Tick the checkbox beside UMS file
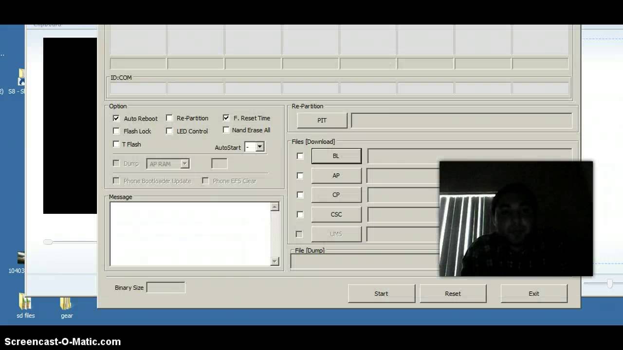The width and height of the screenshot is (623, 350). (x=299, y=234)
